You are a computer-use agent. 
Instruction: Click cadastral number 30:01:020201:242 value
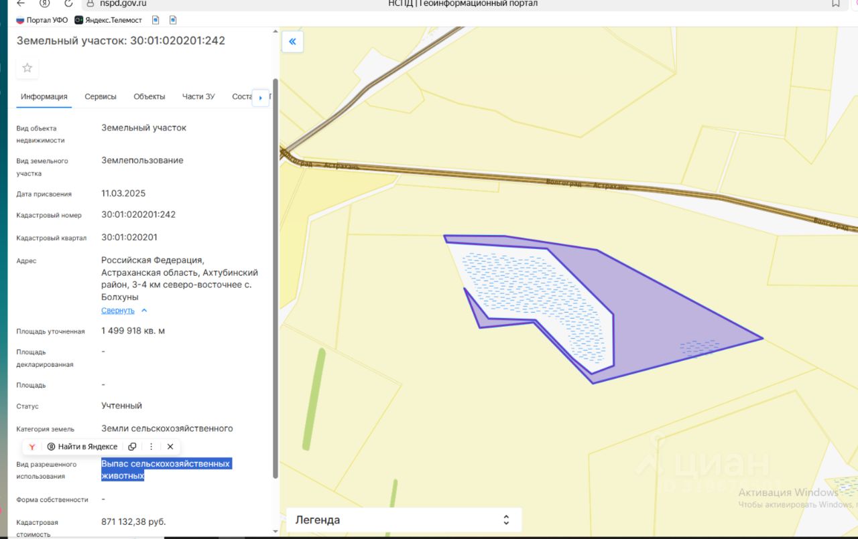[139, 215]
